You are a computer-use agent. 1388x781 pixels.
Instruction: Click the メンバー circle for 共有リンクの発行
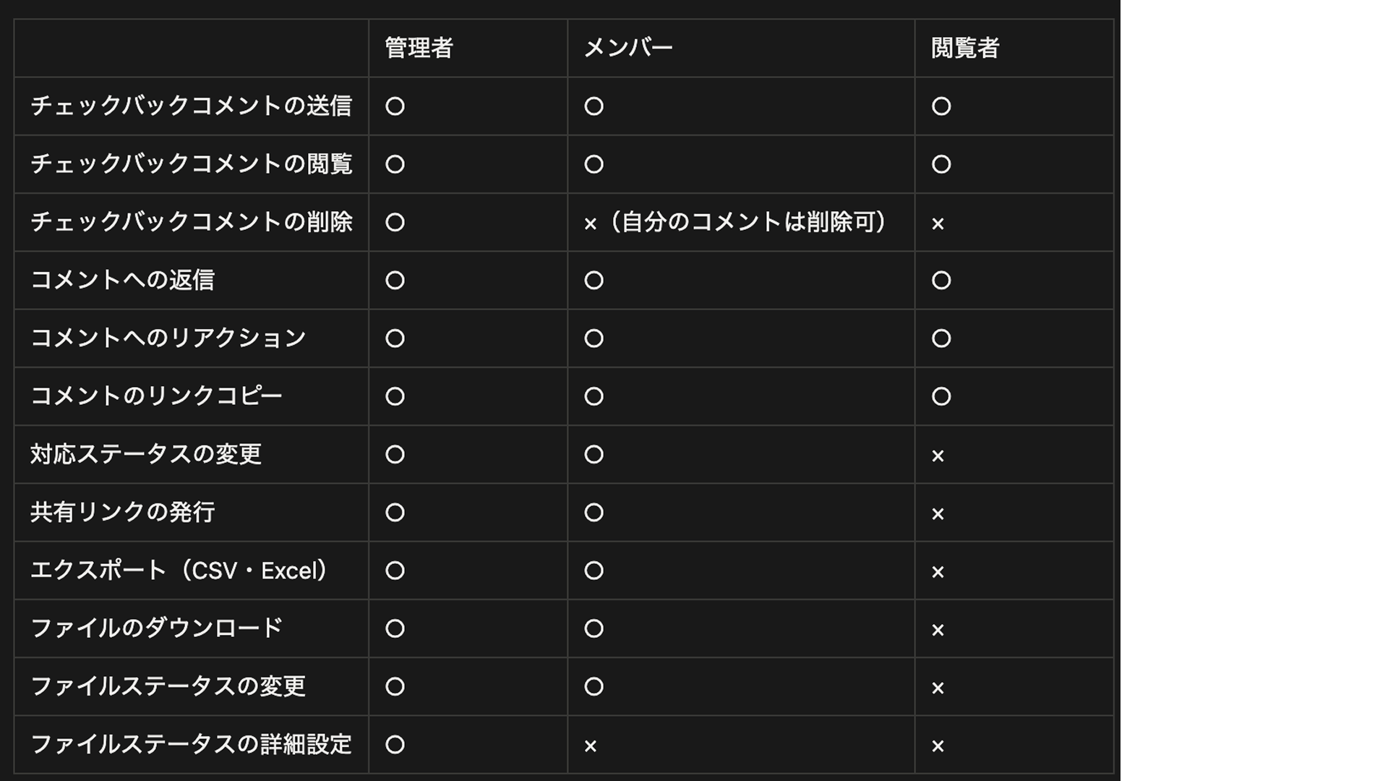pyautogui.click(x=594, y=513)
